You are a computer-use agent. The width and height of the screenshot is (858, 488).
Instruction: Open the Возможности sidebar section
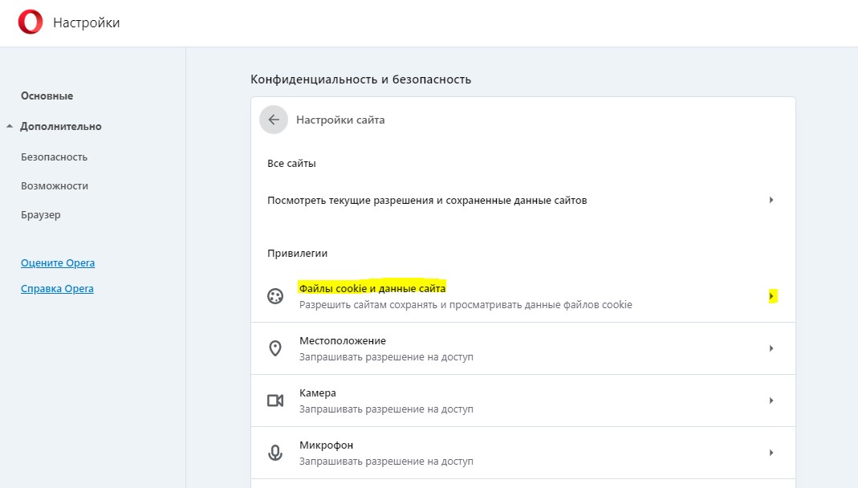coord(55,186)
